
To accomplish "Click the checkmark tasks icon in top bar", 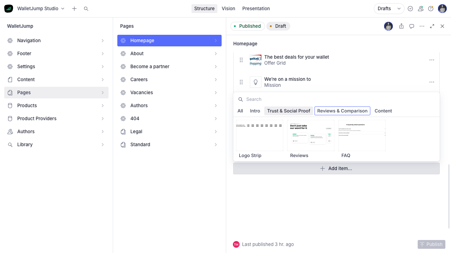I will pos(410,8).
